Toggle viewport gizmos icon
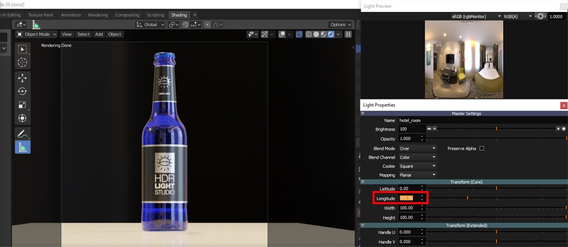This screenshot has height=247, width=568. pos(265,34)
